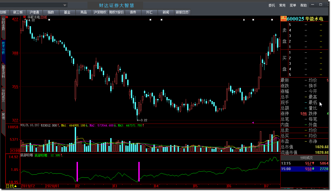Viewport: 331px width, 191px height.
Task: Click the 总市值 value 1020.60
Action: 322,147
